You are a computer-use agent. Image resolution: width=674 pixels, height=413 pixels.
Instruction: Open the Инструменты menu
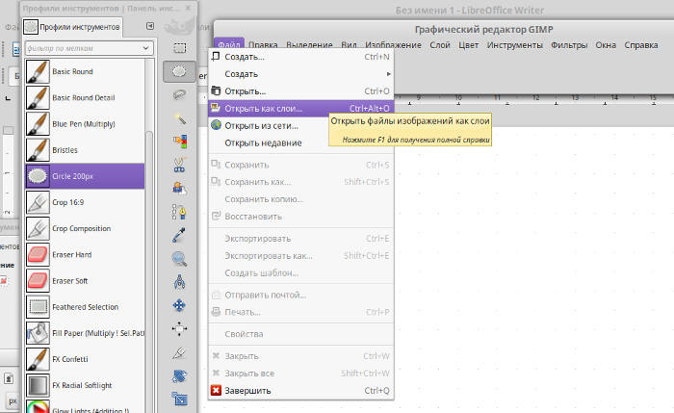point(514,45)
